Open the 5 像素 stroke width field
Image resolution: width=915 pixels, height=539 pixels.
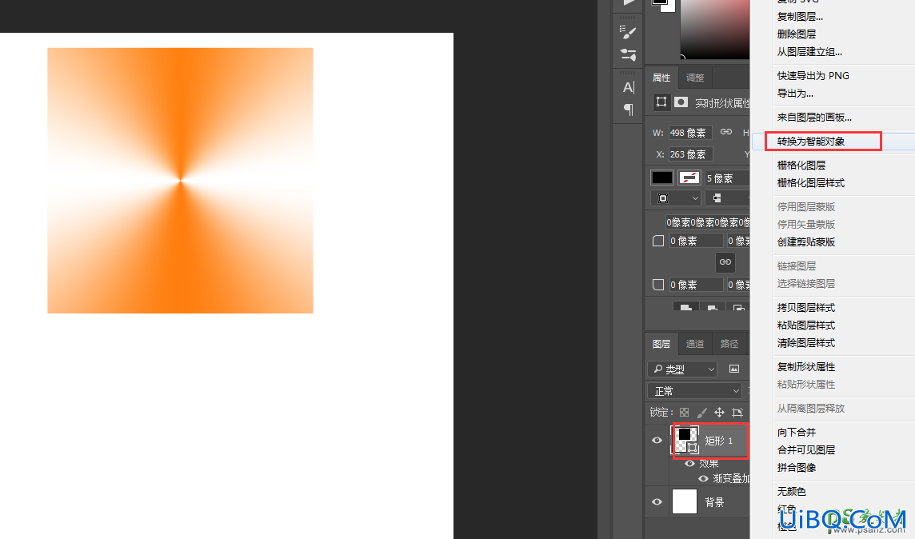(727, 178)
